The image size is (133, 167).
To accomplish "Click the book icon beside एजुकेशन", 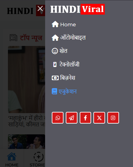I will 54,91.
